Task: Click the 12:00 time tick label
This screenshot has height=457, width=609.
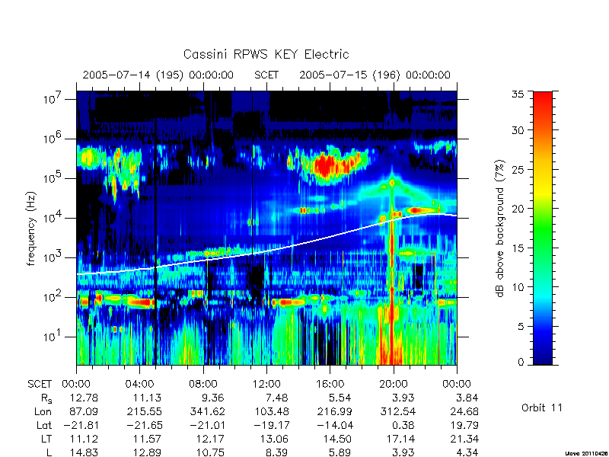Action: (x=266, y=384)
